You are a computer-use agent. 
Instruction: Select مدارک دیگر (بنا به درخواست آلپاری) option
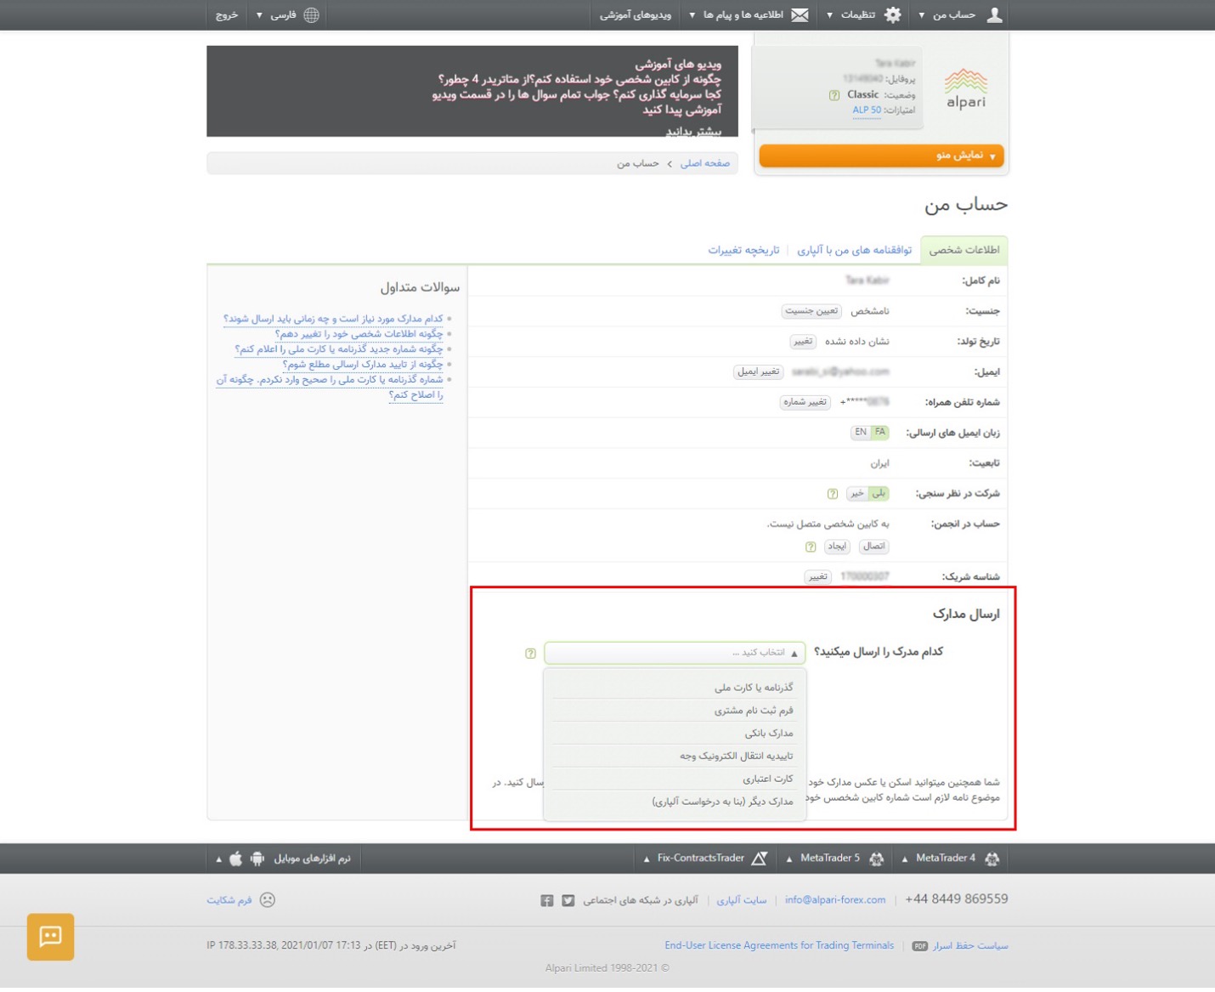click(x=675, y=802)
